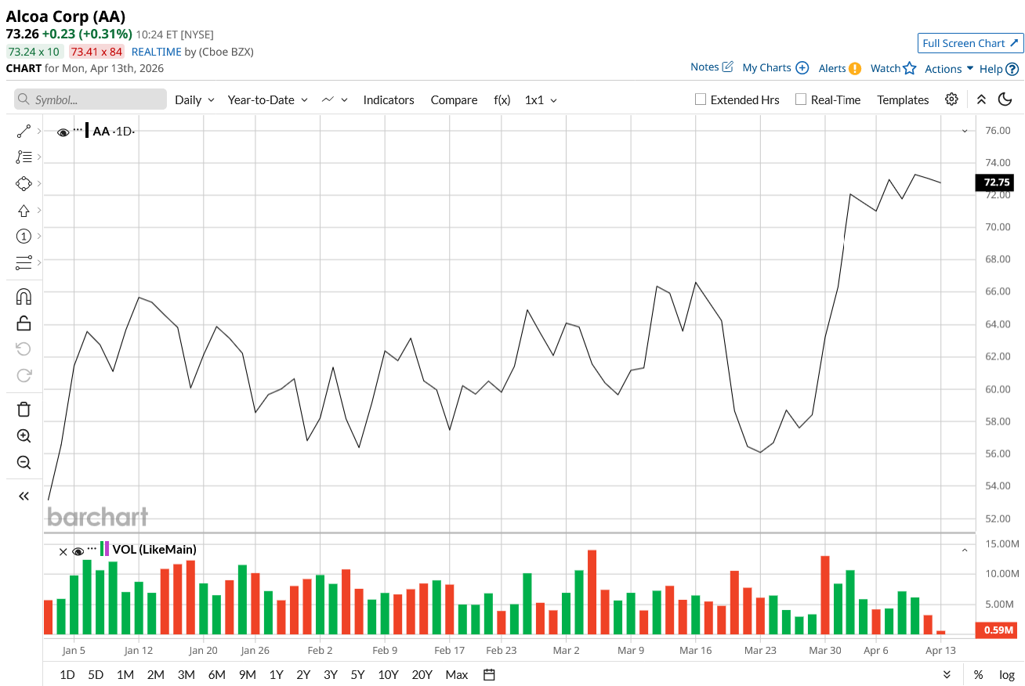Select the 10Y time range
Screen dimensions: 1025x686
click(388, 674)
